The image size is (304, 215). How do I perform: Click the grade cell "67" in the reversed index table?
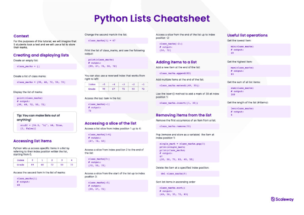pyautogui.click(x=114, y=89)
